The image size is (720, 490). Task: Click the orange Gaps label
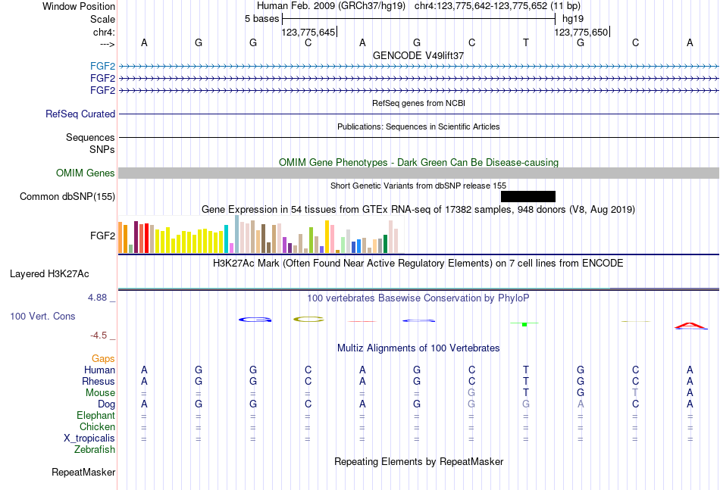pyautogui.click(x=103, y=358)
